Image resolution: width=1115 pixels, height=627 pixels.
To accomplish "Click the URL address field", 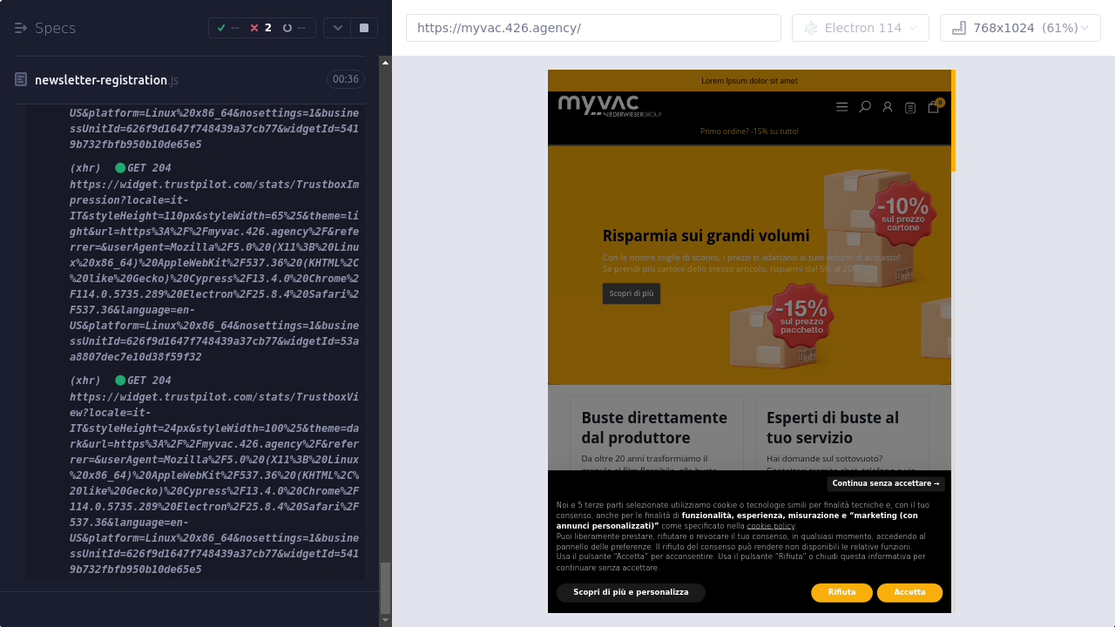I will click(x=593, y=28).
